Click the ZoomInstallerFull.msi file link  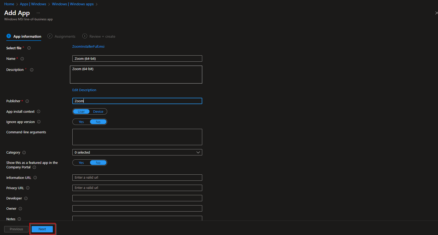pos(88,46)
